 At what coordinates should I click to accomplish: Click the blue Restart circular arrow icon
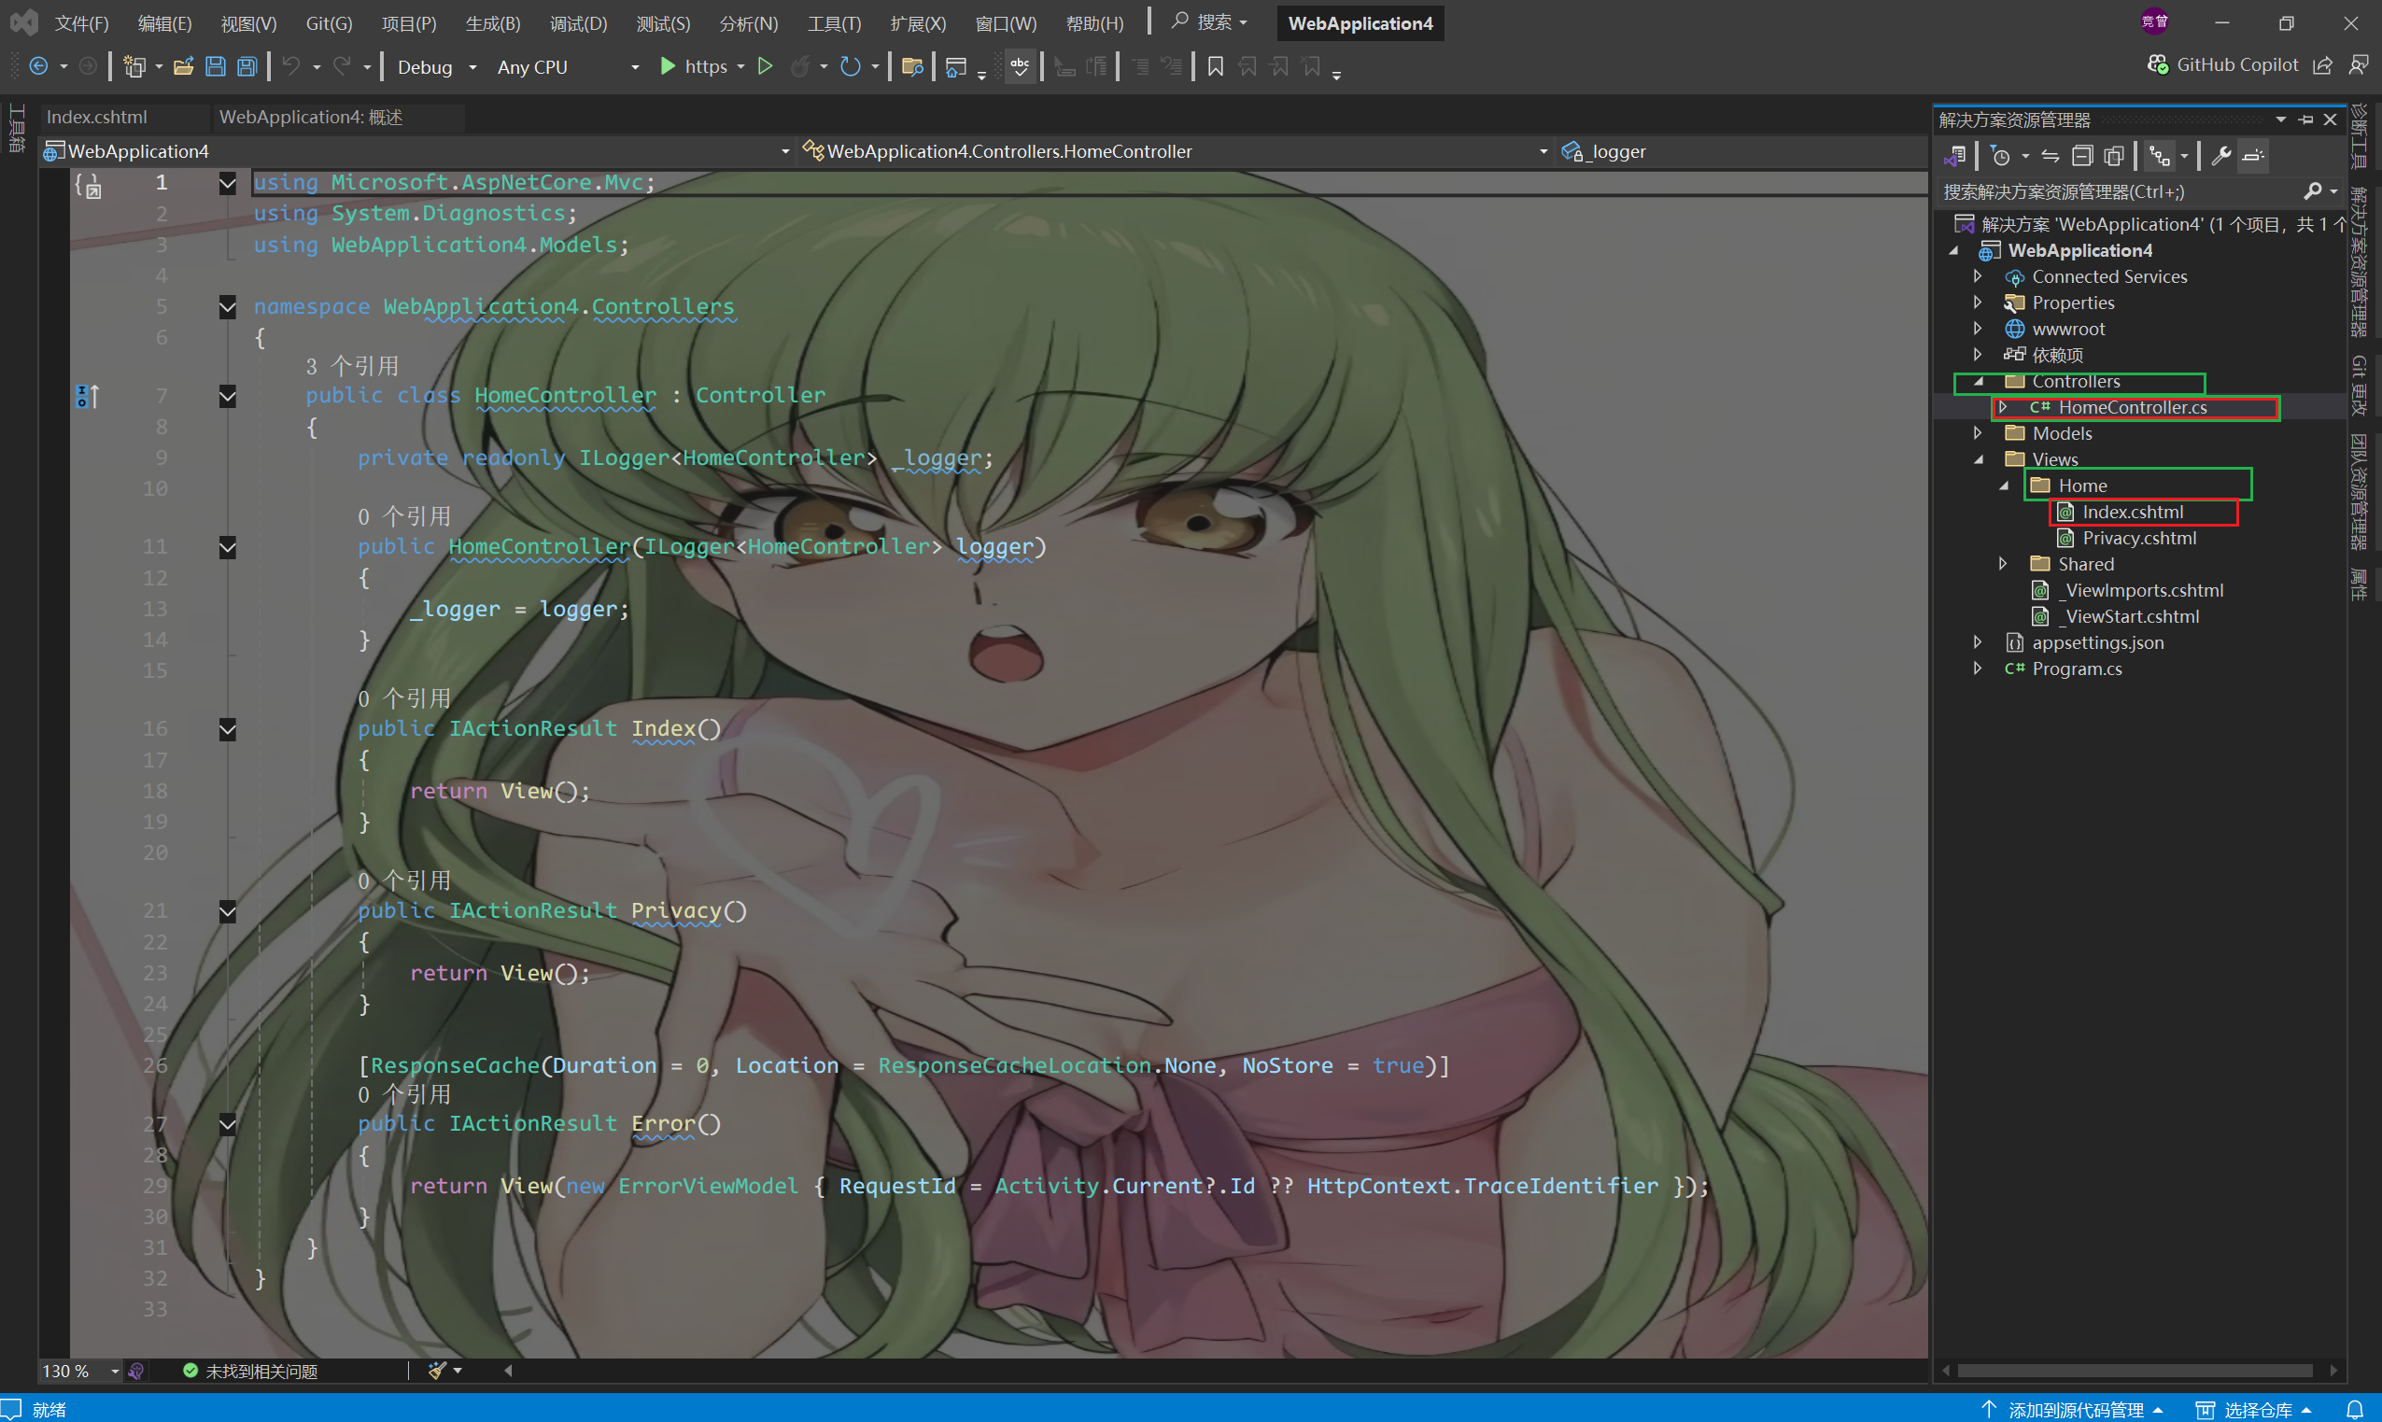tap(850, 66)
